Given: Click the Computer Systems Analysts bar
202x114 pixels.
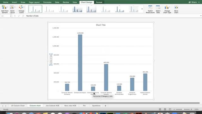Looking at the screenshot, I should [106, 77].
